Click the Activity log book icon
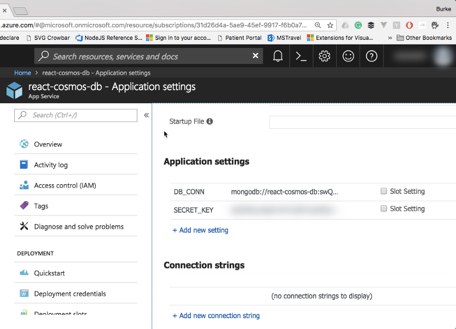Image resolution: width=456 pixels, height=329 pixels. (24, 164)
